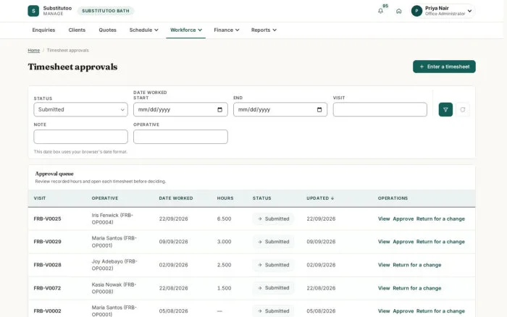
Task: View timesheet for FRB-V0072
Action: pyautogui.click(x=384, y=288)
